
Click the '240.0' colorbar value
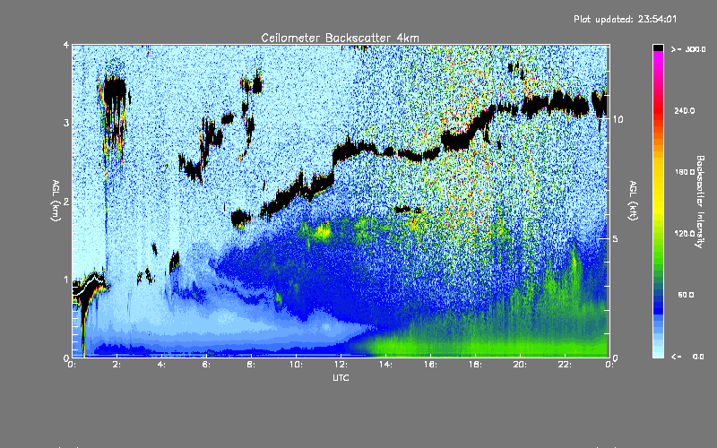tap(685, 110)
